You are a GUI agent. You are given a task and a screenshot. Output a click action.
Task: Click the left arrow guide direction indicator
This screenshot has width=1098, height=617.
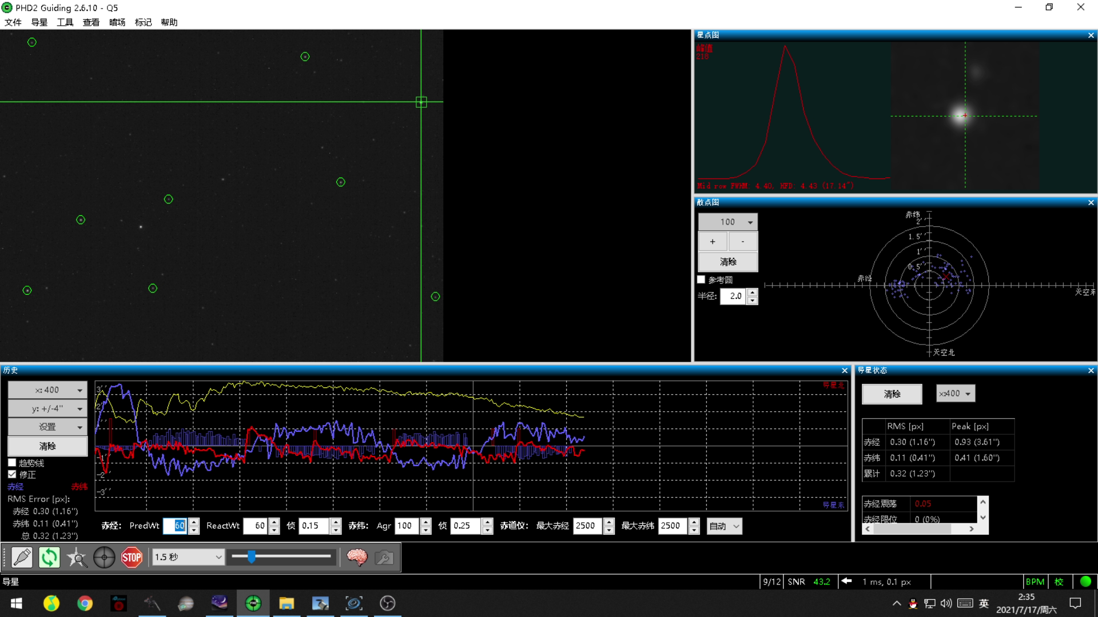pos(847,581)
